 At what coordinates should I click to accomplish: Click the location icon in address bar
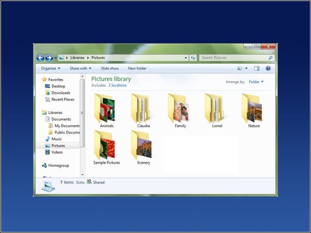[62, 58]
